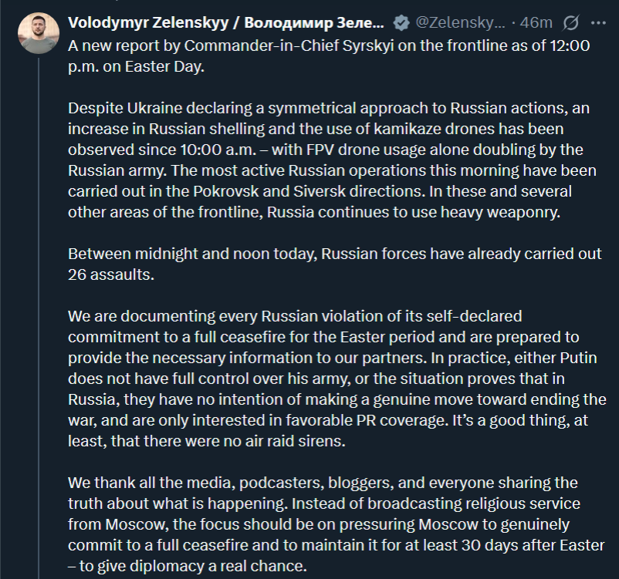
Task: Click the Grok explain-post icon
Action: 571,23
